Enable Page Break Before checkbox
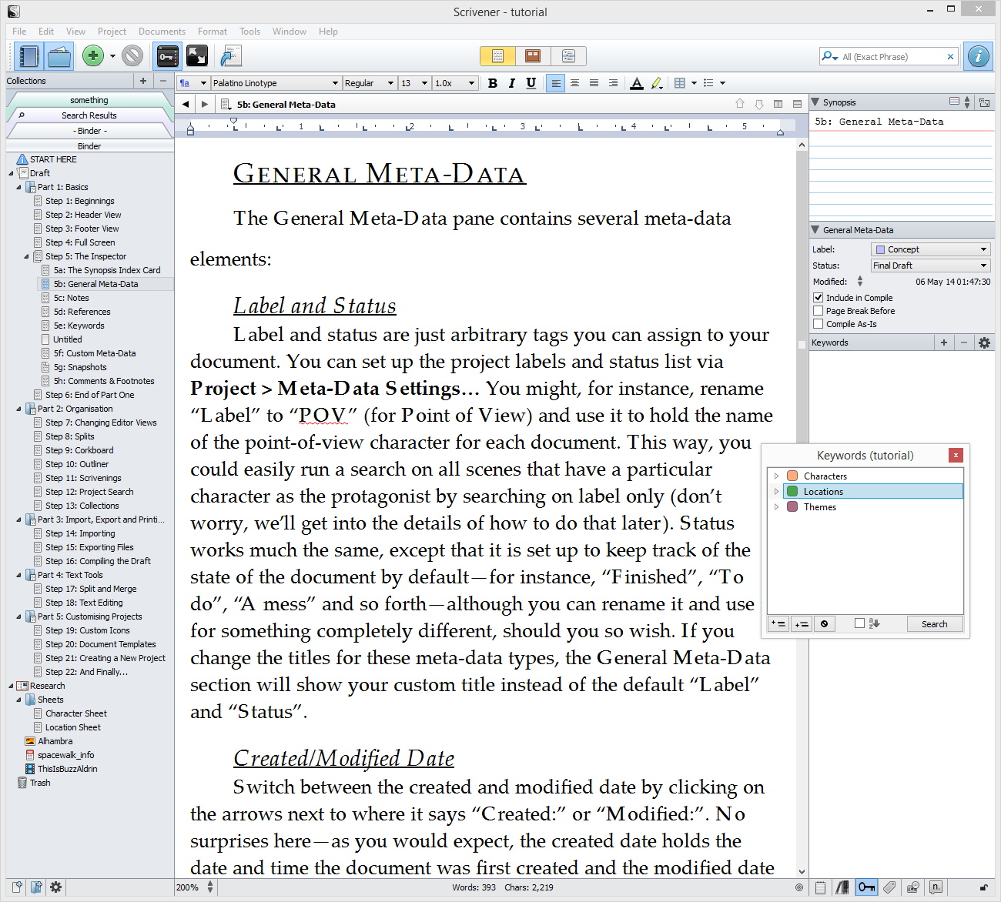 click(818, 311)
